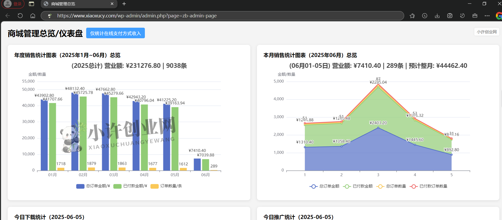Viewport: 502px width, 220px height.
Task: Click the browser back arrow
Action: tap(8, 16)
